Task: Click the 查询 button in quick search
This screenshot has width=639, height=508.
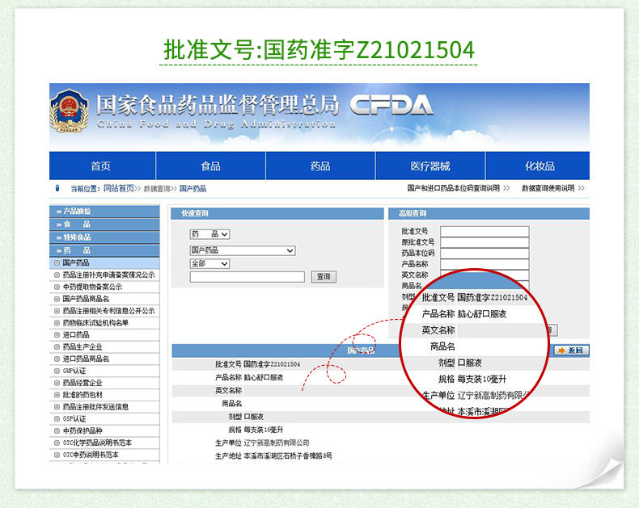Action: 324,277
